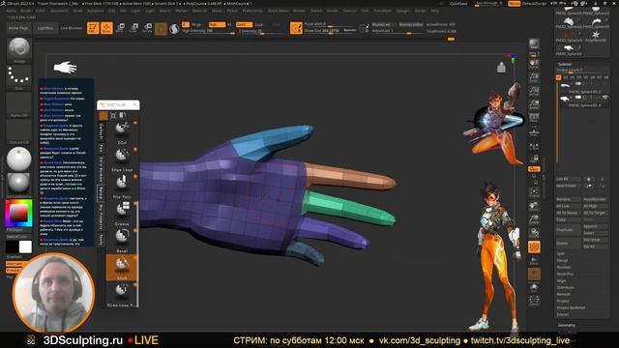Click the Z Intensity slider

point(260,31)
